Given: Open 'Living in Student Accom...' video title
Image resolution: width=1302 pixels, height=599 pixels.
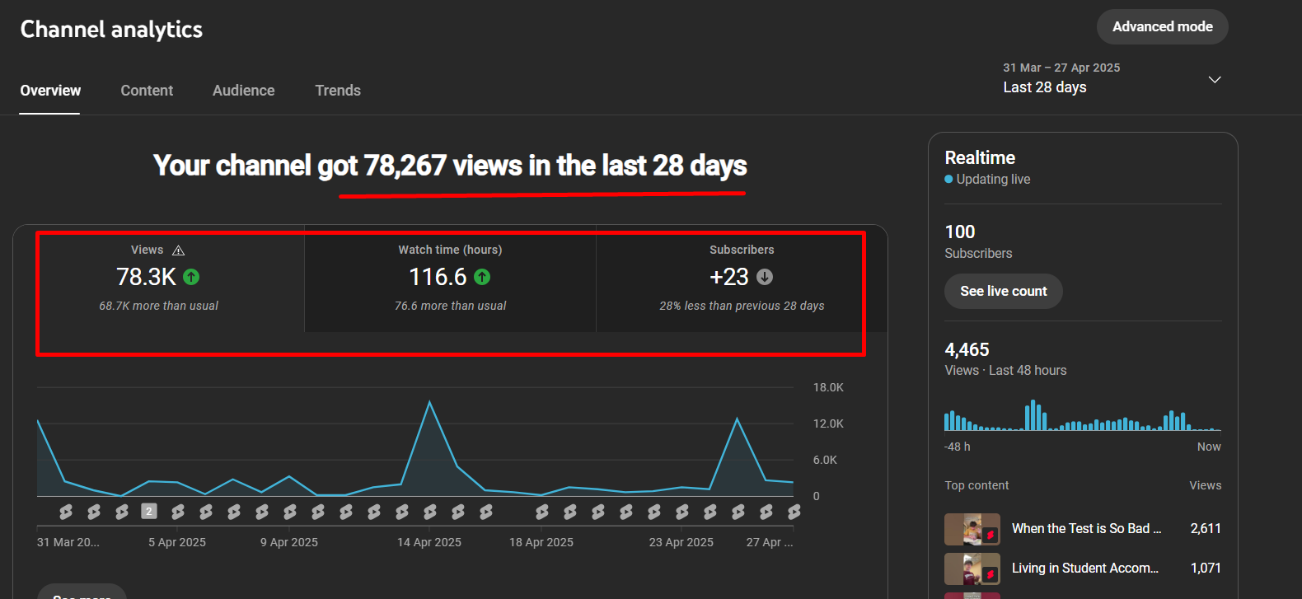Looking at the screenshot, I should [1084, 569].
